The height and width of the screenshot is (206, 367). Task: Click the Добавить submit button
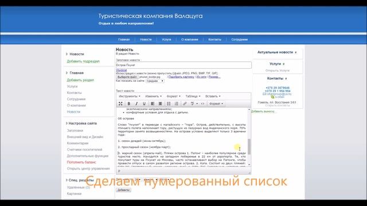123,190
